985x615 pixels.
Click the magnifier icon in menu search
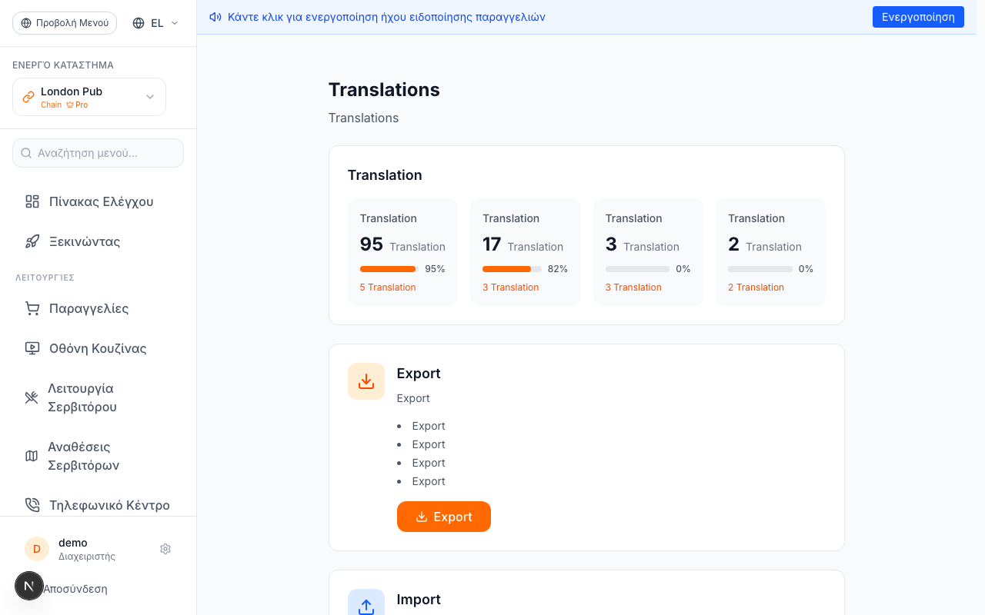(26, 153)
